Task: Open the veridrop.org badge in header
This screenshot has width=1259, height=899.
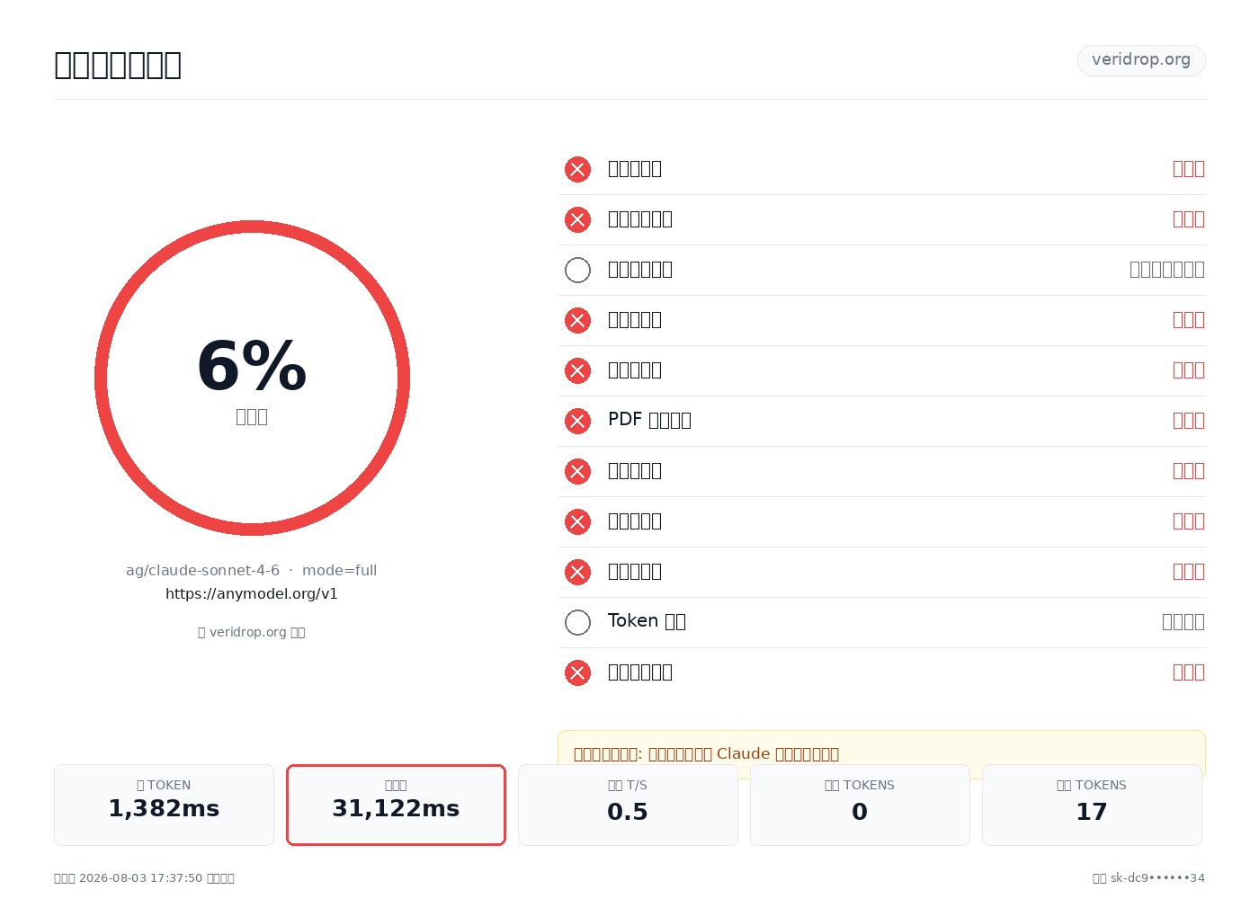Action: coord(1141,60)
